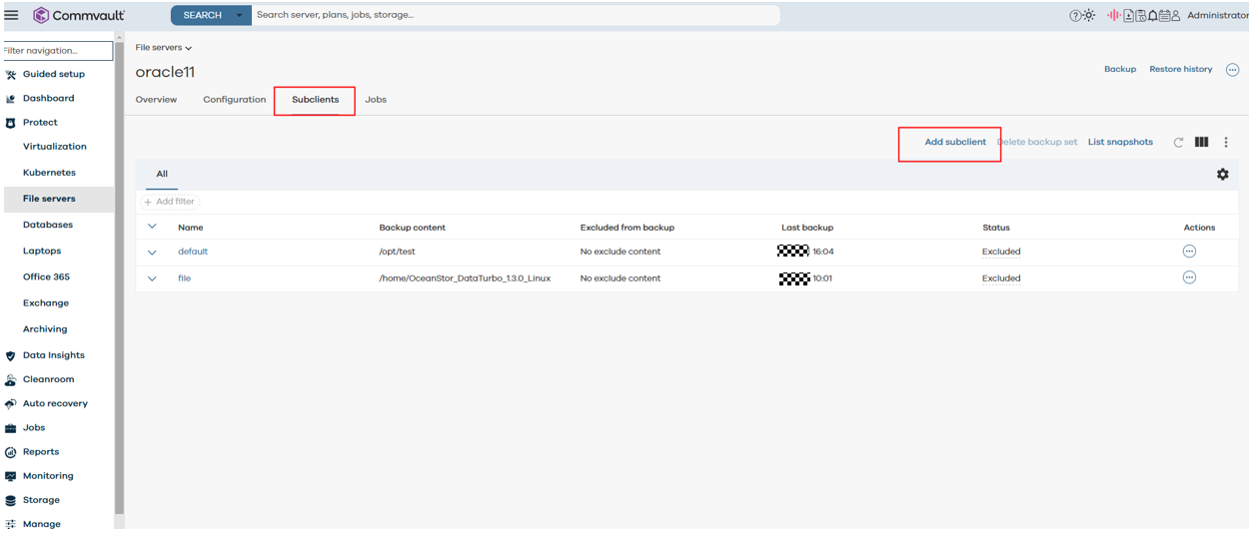Image resolution: width=1249 pixels, height=533 pixels.
Task: Open the table settings gear icon
Action: pyautogui.click(x=1222, y=175)
